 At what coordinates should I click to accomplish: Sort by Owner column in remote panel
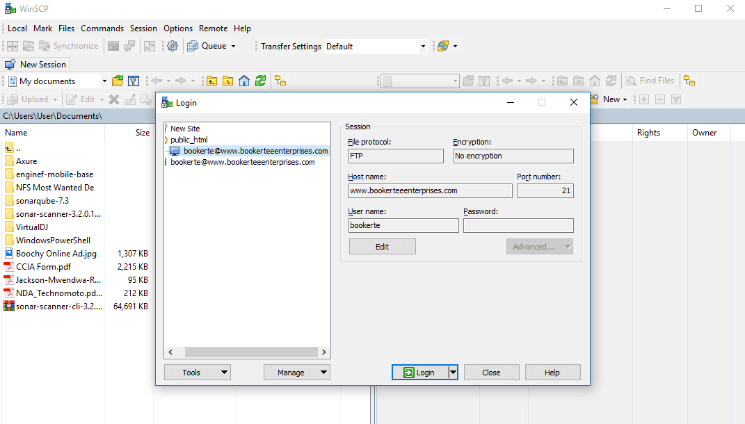pos(704,133)
